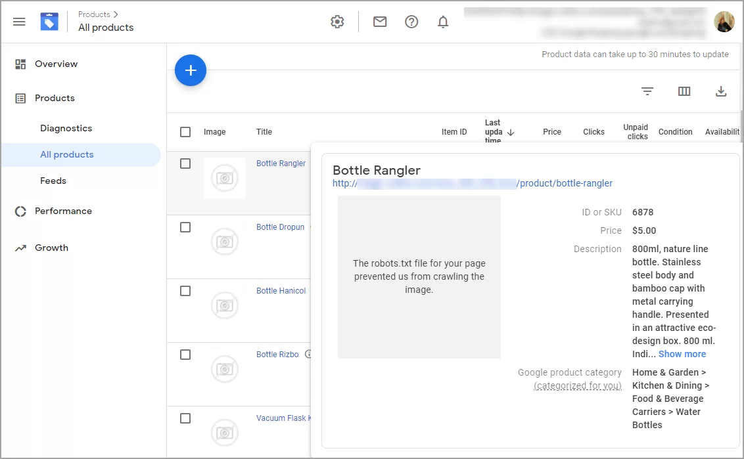744x459 pixels.
Task: Click the info icon next to Bottle Rizbo
Action: coord(309,354)
